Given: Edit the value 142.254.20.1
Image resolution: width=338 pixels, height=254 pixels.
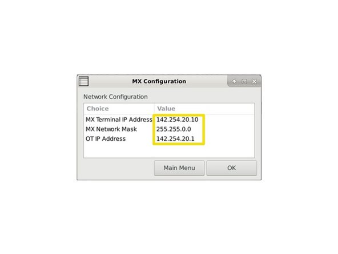Looking at the screenshot, I should point(175,138).
